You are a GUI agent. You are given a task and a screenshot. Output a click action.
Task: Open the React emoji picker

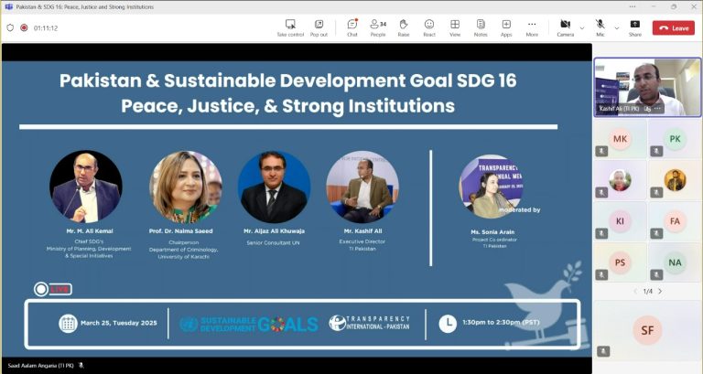[x=429, y=27]
